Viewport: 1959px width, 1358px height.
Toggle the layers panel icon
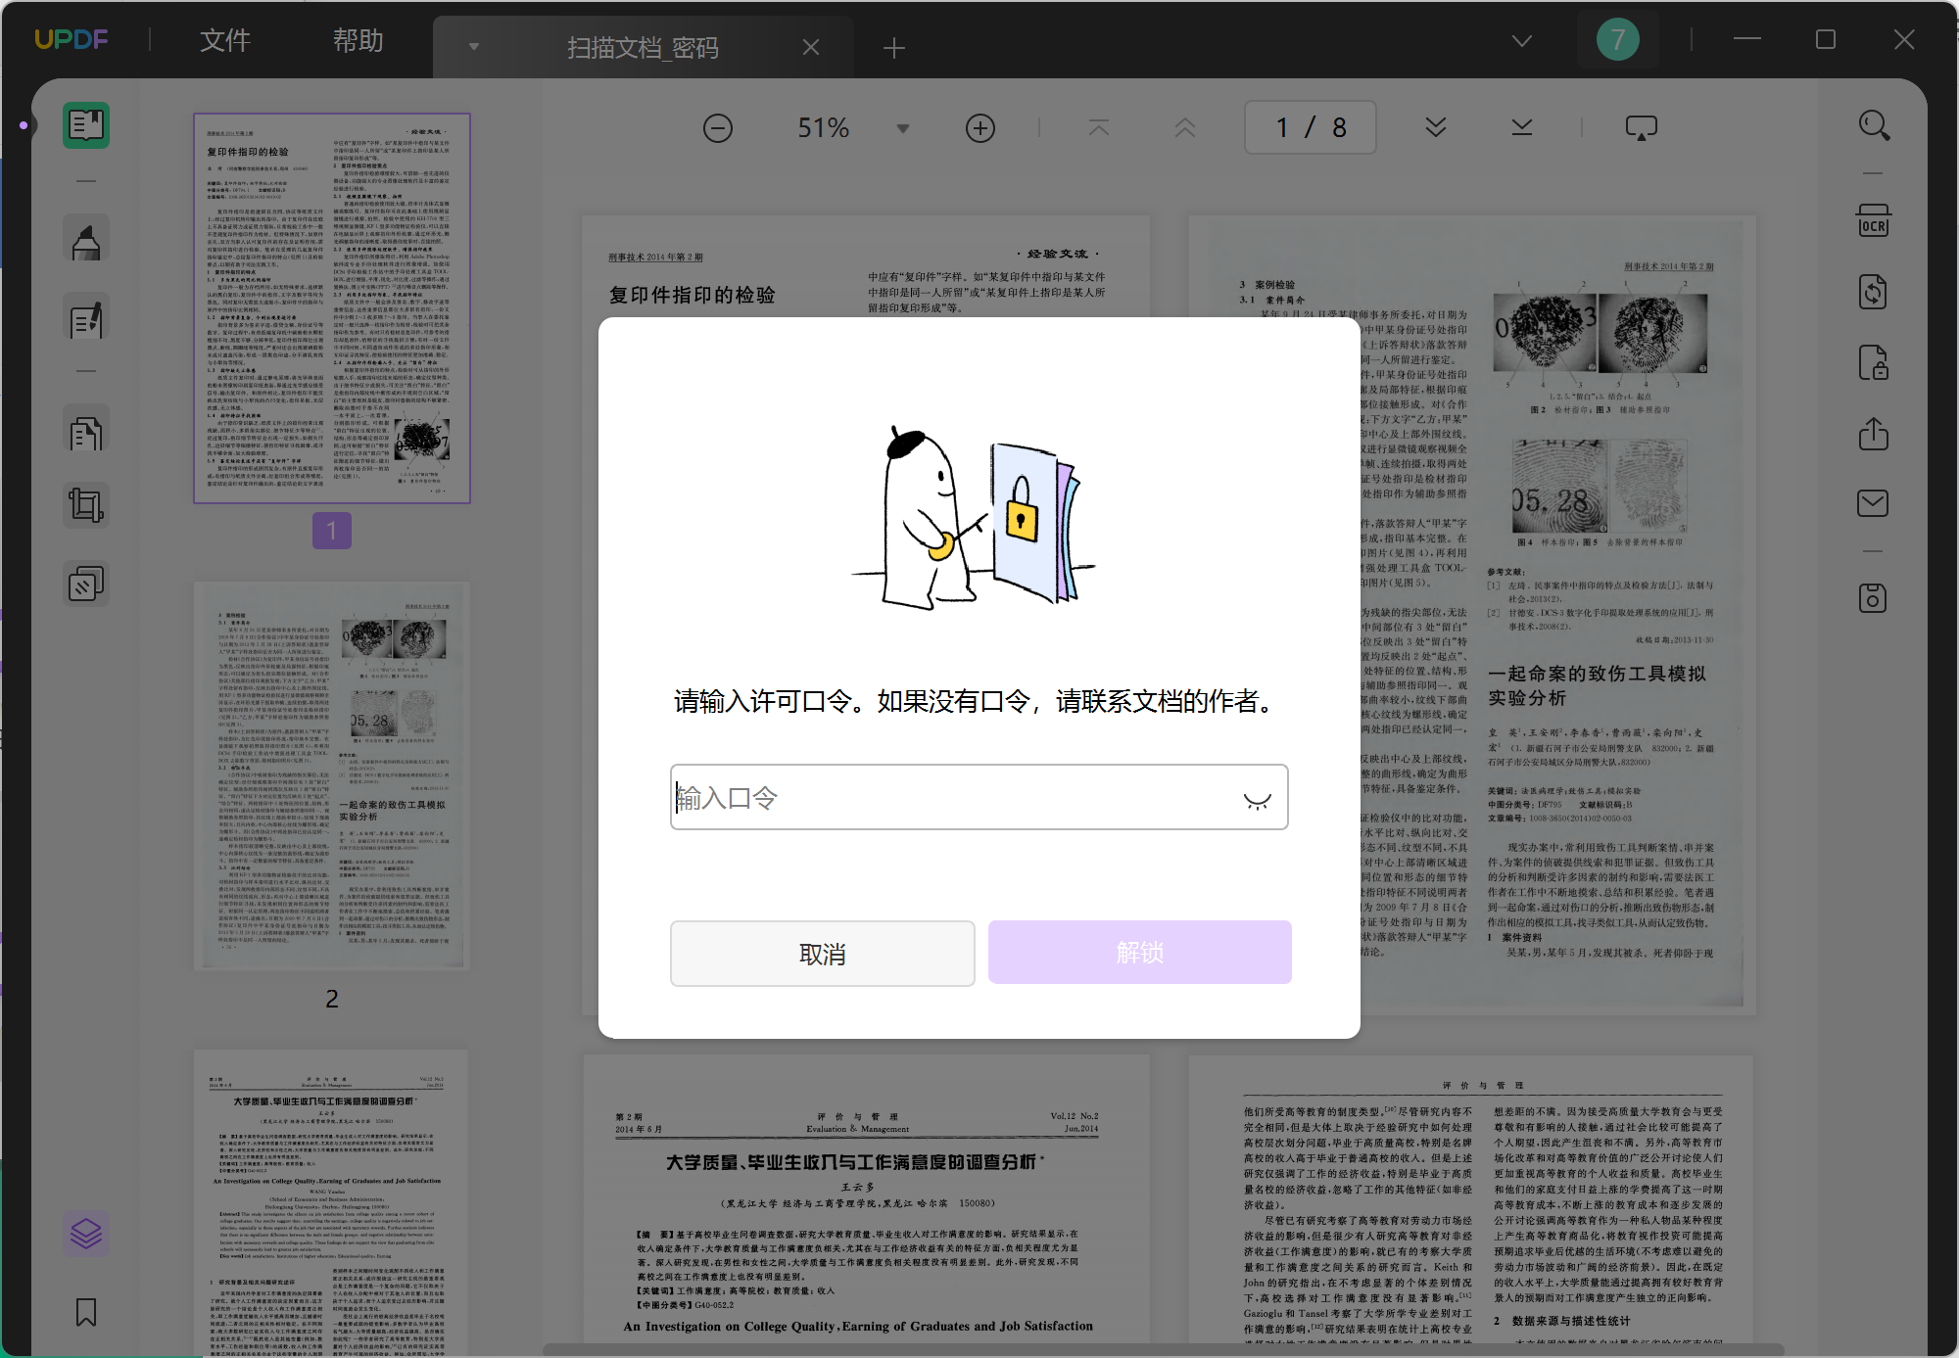pyautogui.click(x=86, y=1234)
